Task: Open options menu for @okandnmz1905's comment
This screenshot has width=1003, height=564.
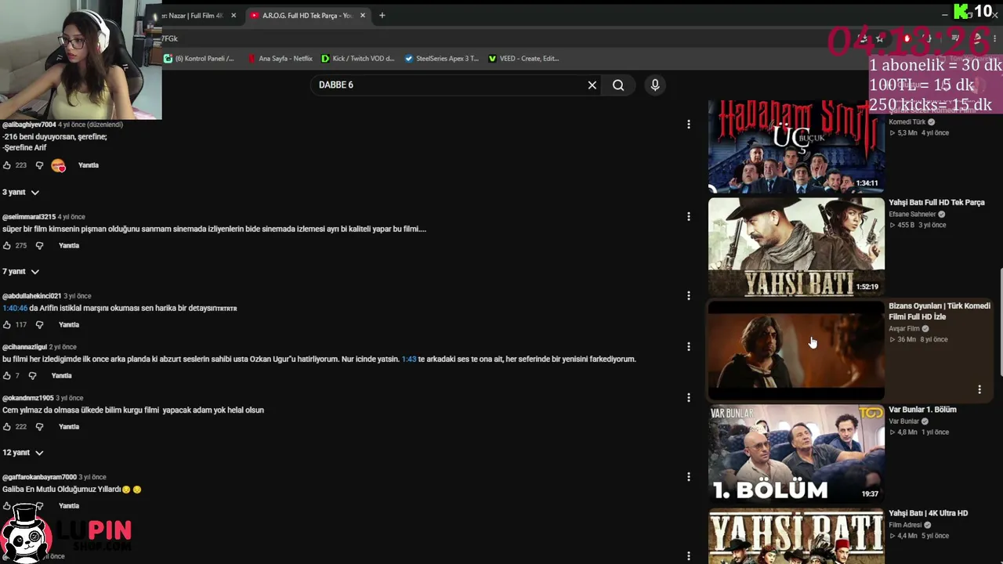Action: coord(689,397)
